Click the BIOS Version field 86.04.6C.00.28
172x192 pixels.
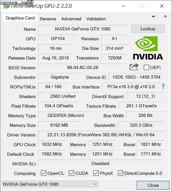tap(83, 67)
